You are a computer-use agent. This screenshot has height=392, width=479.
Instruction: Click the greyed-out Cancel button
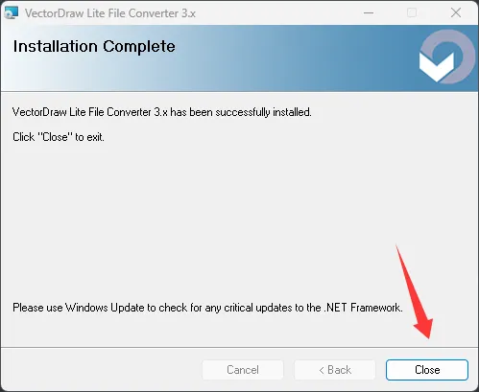pyautogui.click(x=243, y=370)
